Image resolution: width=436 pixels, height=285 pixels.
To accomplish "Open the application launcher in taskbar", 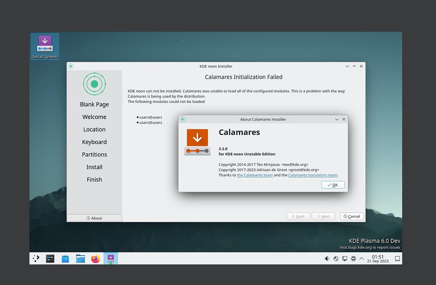I will (36, 259).
